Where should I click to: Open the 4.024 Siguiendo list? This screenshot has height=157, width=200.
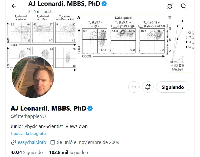click(x=27, y=152)
